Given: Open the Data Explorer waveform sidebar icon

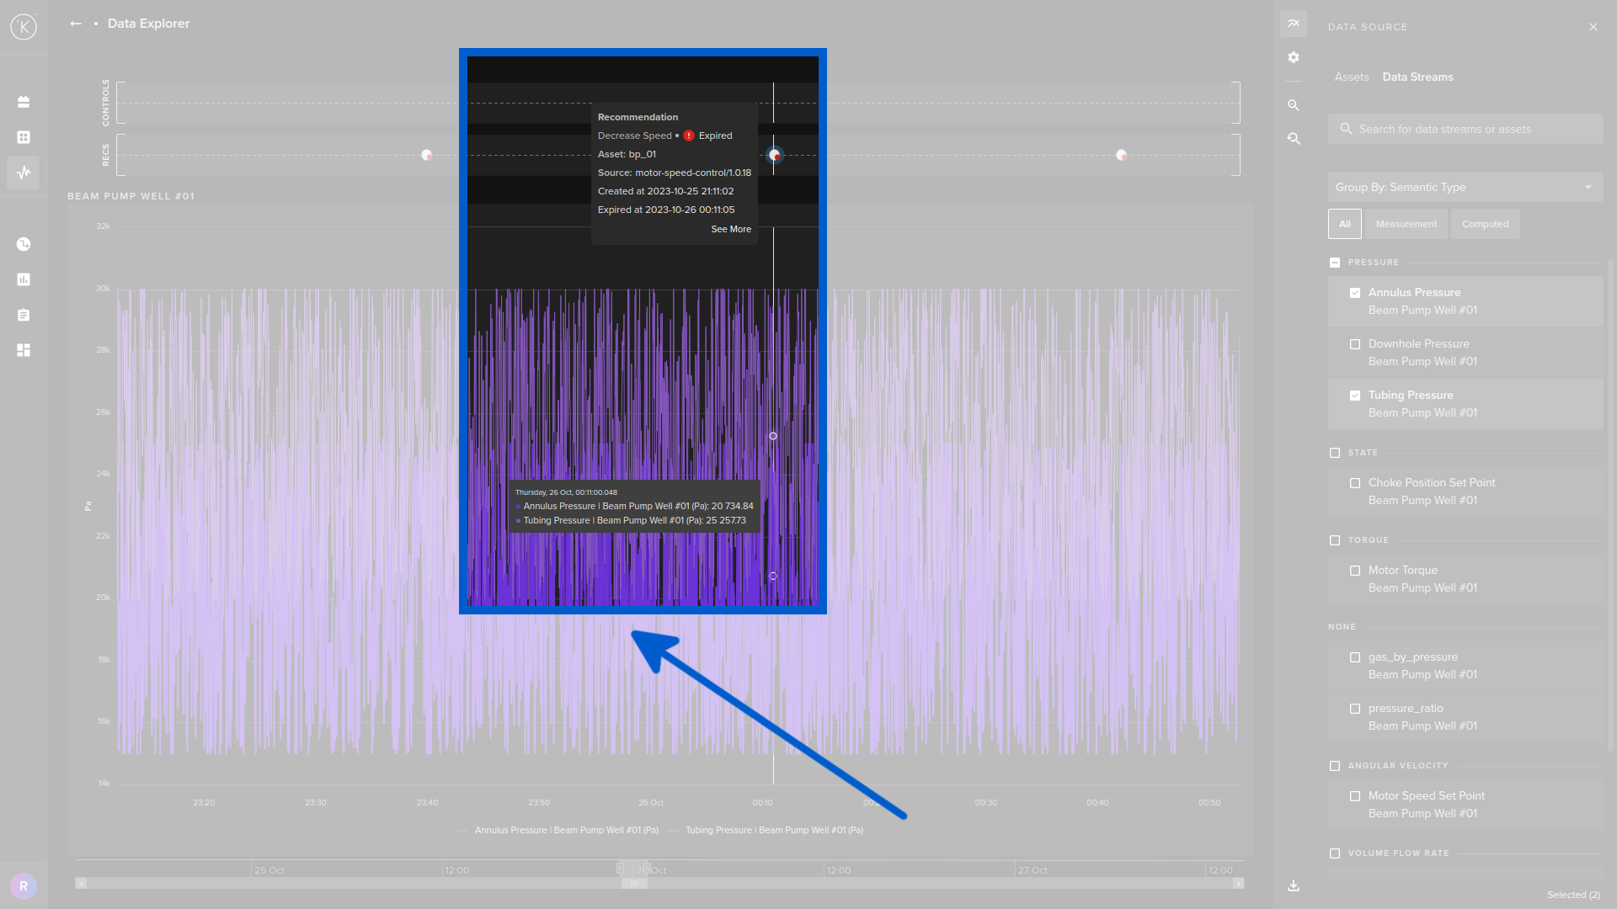Looking at the screenshot, I should click(24, 173).
